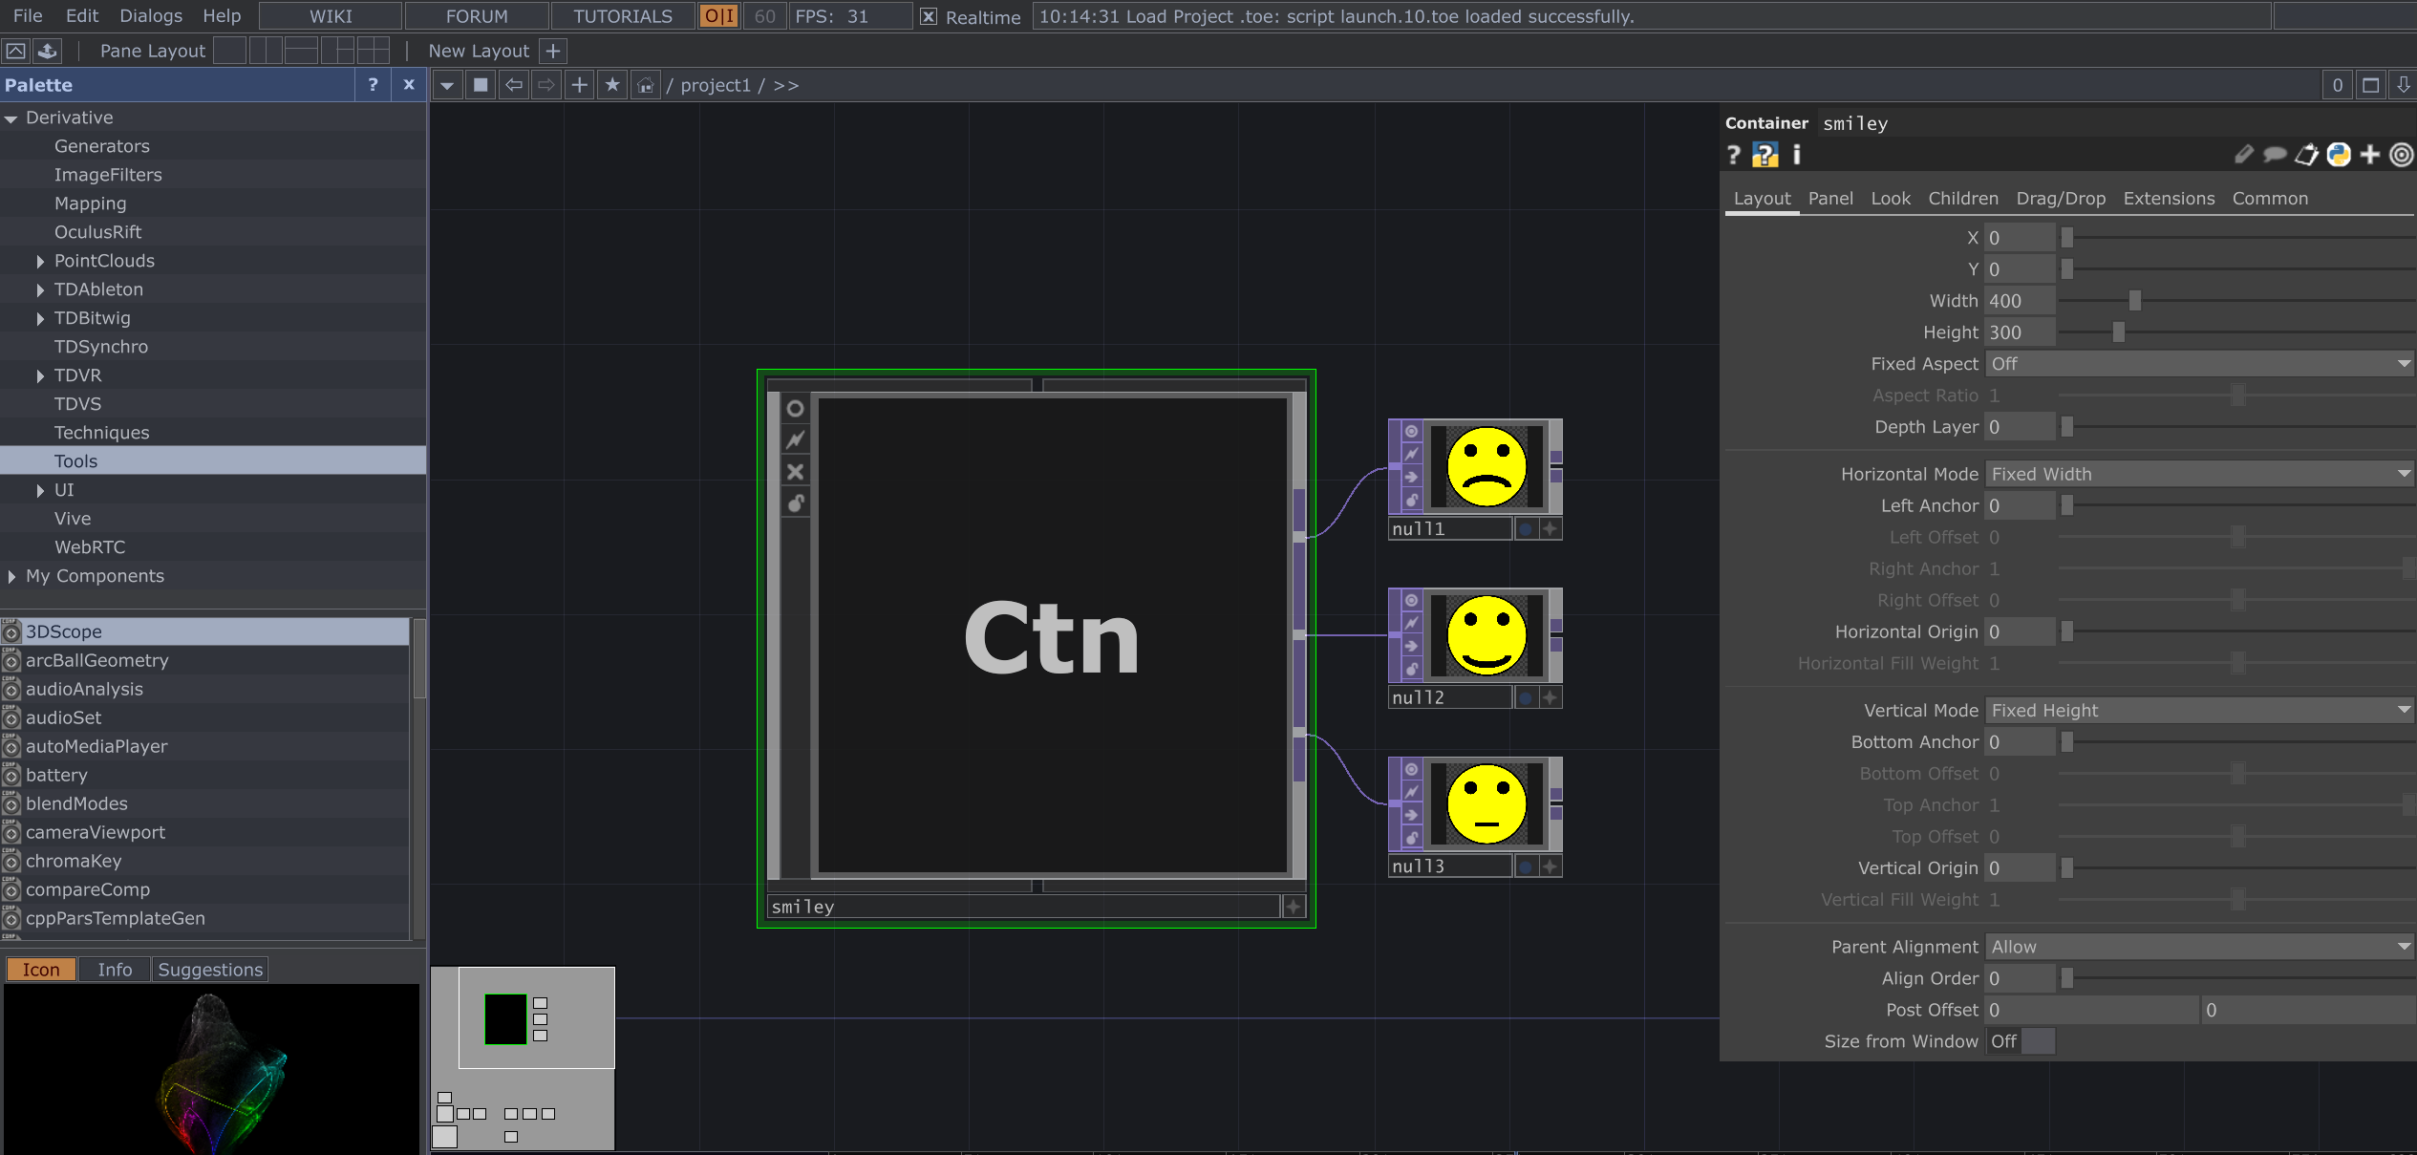Screen dimensions: 2417x1155
Task: Expand the PointClouds palette folder
Action: point(40,261)
